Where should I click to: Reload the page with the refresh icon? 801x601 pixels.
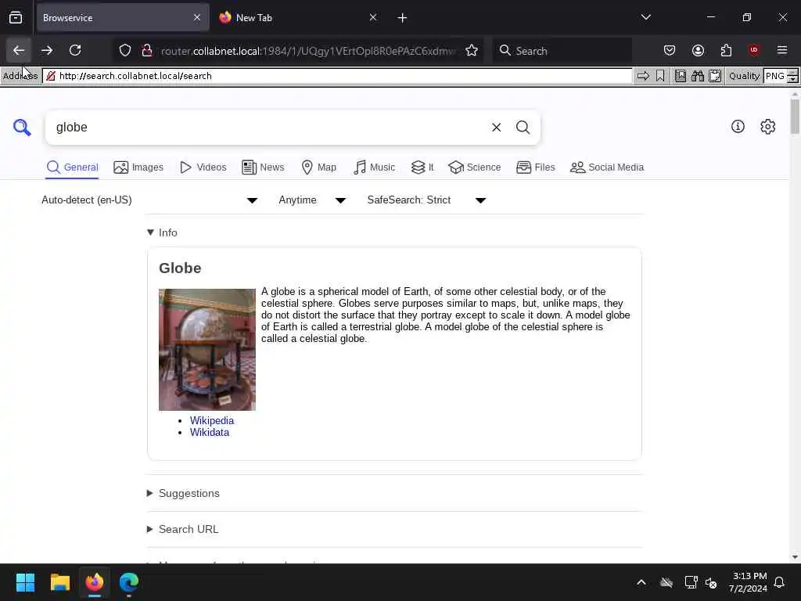75,50
